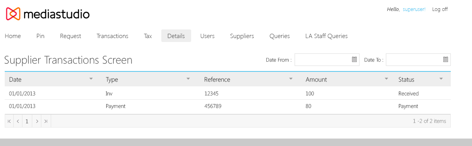
Task: Sort by the Date column header
Action: coord(15,79)
